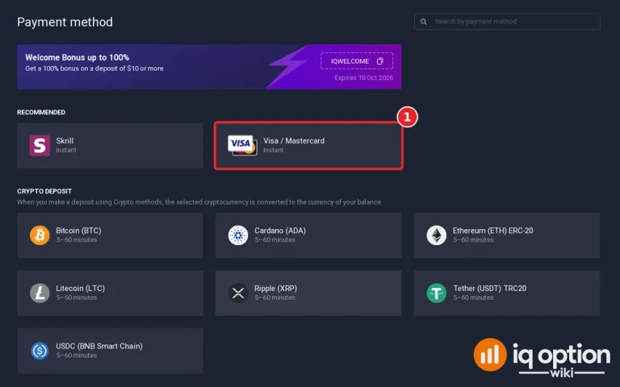Choose Skrill as payment method

(x=110, y=145)
